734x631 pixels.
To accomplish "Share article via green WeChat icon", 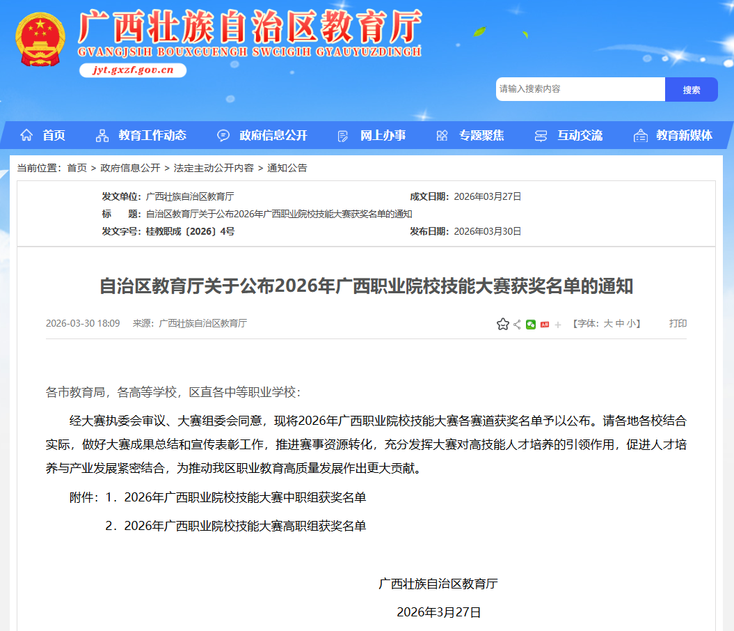I will click(531, 324).
